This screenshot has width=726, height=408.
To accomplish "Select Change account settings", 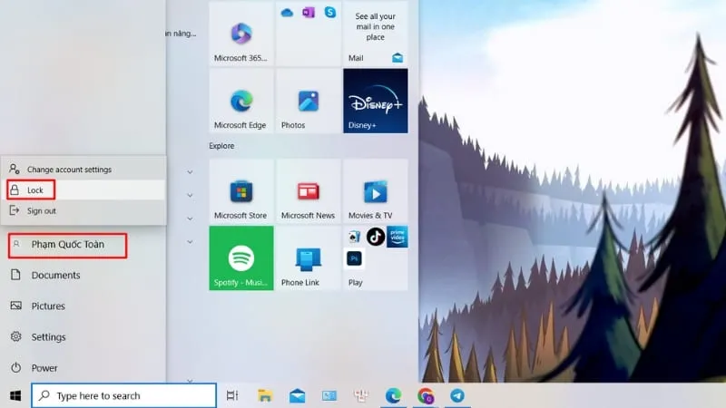I will point(69,170).
